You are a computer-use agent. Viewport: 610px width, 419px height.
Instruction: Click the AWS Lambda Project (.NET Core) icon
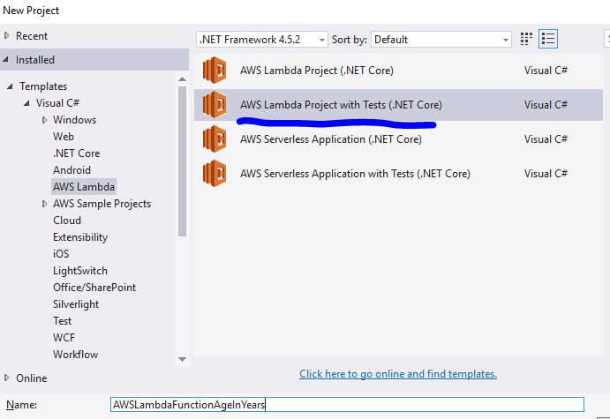215,70
